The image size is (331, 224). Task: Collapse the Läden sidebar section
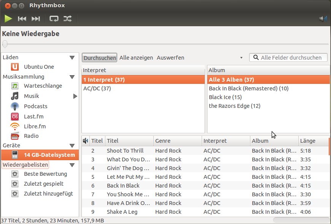point(72,58)
